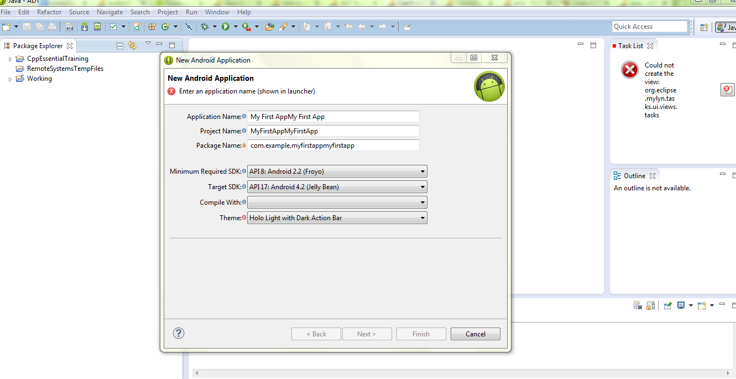Click the info icon next to Application Name
This screenshot has height=379, width=736.
click(x=244, y=117)
